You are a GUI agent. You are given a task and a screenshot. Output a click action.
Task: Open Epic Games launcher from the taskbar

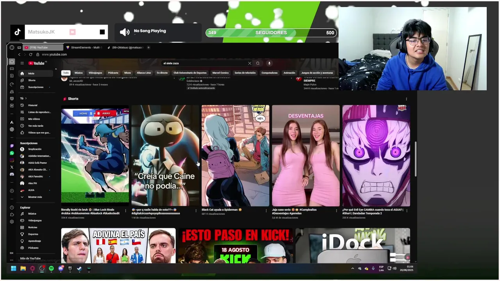[x=70, y=269]
